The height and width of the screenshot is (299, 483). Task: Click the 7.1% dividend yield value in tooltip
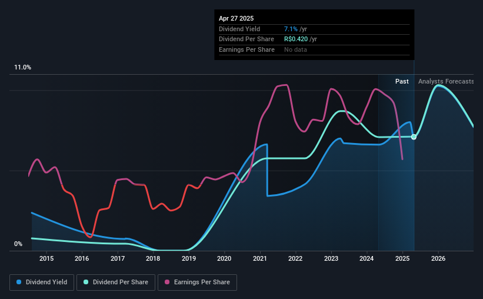pos(291,29)
